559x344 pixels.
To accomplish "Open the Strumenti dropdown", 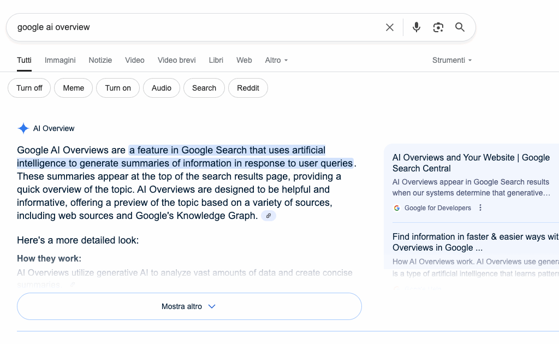I will [451, 60].
